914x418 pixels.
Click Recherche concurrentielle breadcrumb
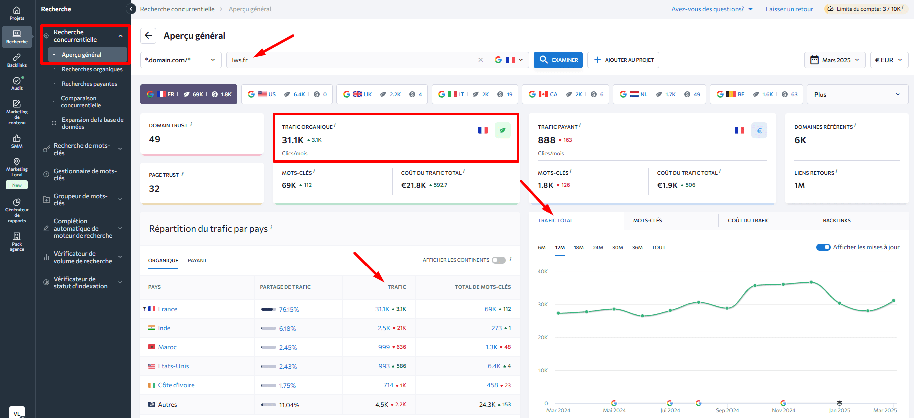[x=177, y=9]
